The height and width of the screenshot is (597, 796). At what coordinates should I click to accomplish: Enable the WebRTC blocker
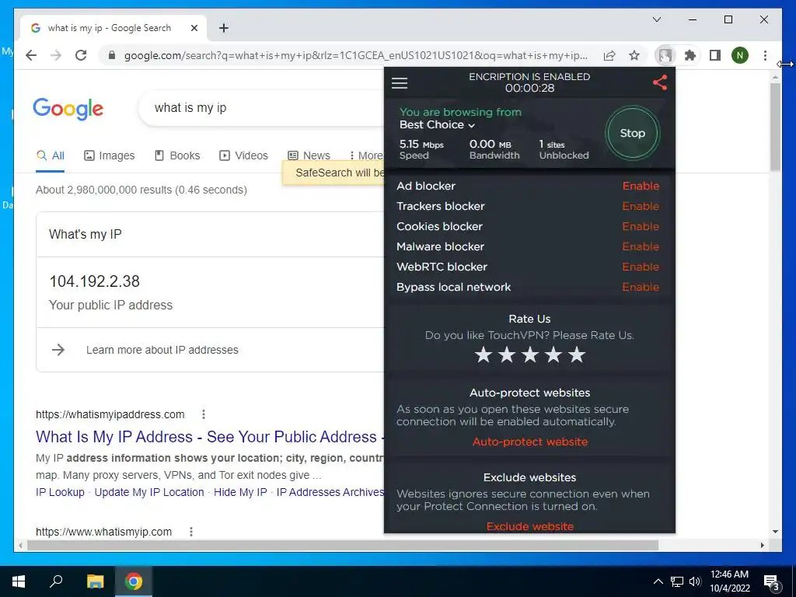pos(641,267)
